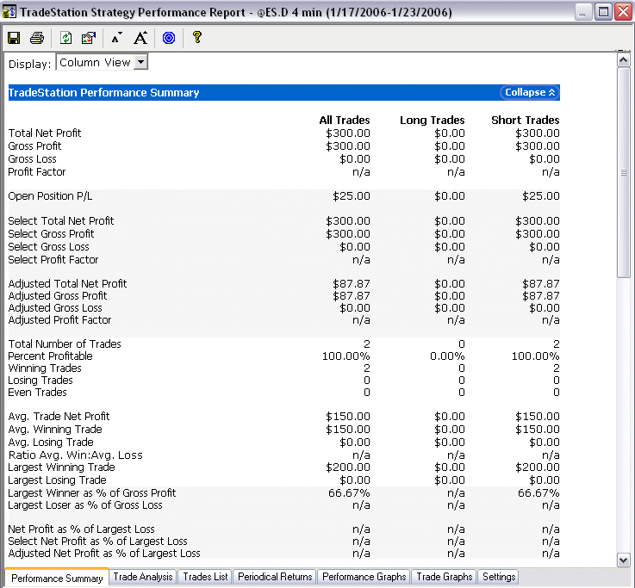Switch to Performance Summary tab
This screenshot has width=635, height=588.
pos(57,579)
